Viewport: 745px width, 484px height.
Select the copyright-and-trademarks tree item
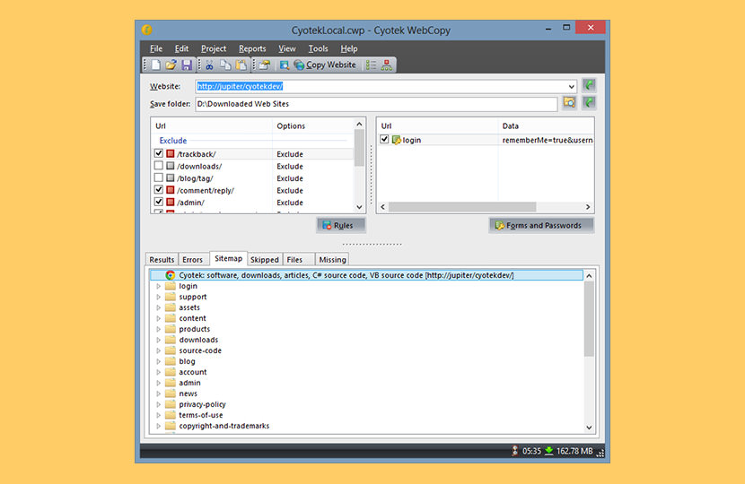tap(223, 426)
